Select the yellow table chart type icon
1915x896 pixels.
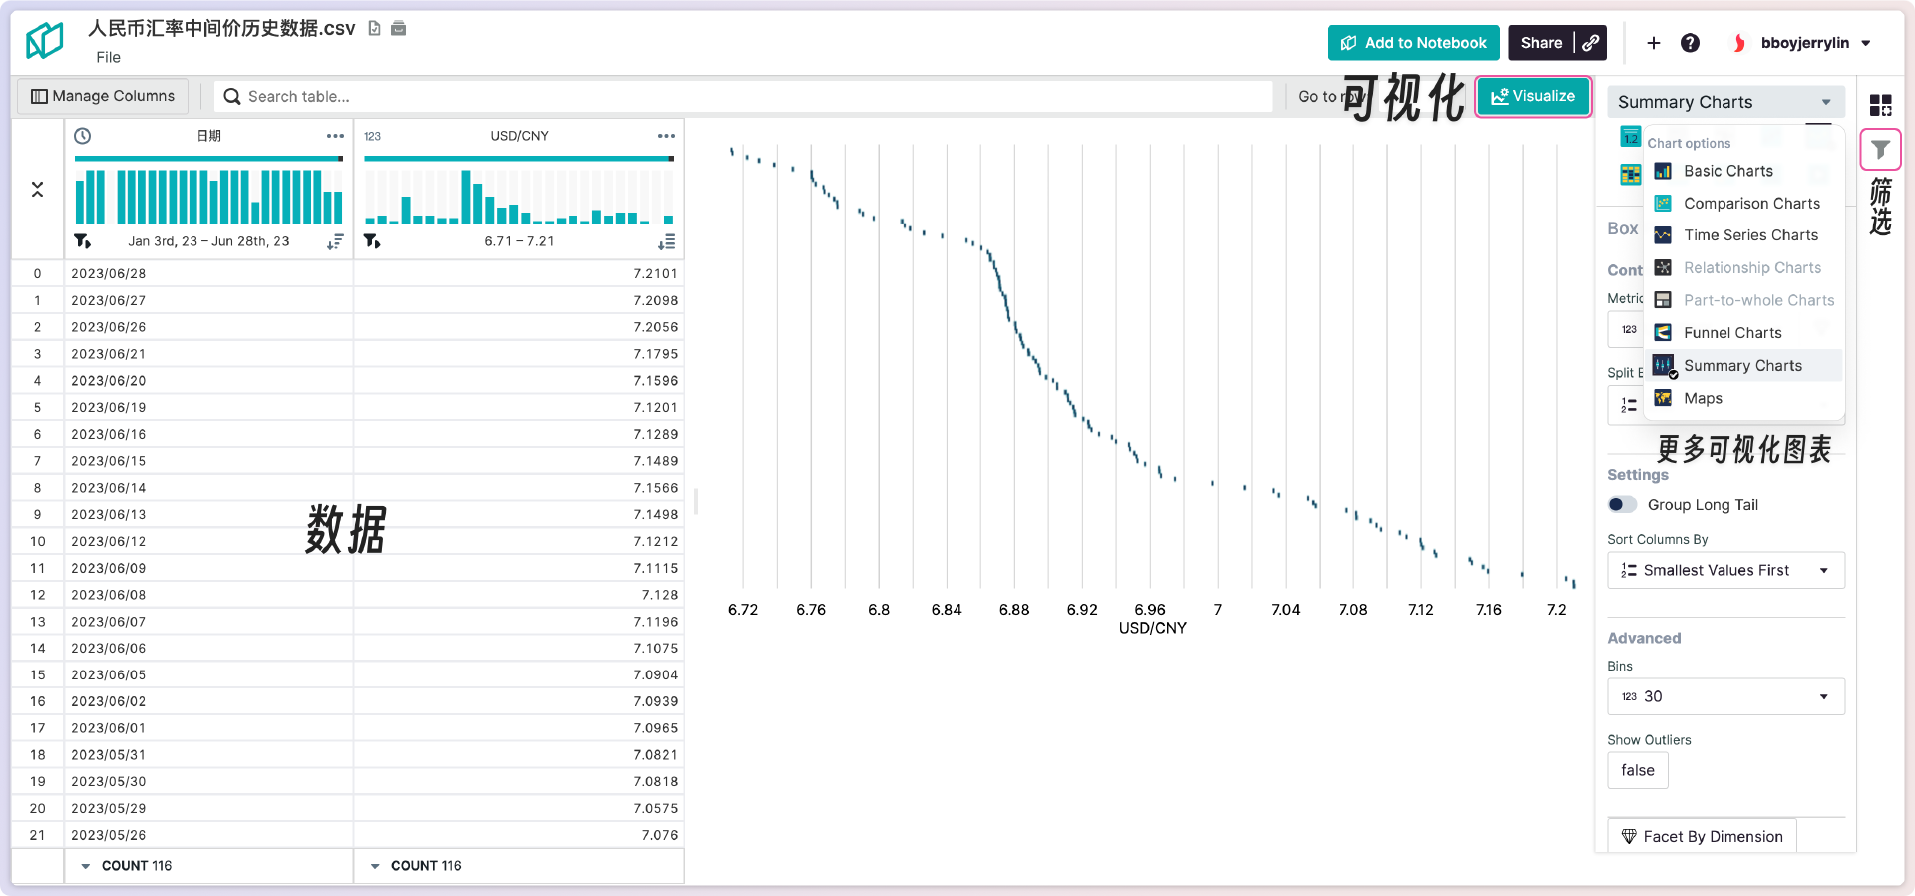[1631, 175]
